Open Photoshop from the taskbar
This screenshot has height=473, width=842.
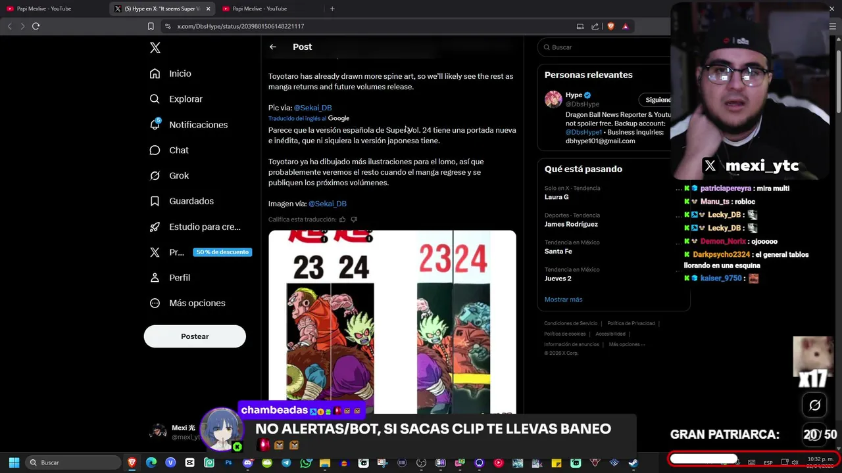[228, 462]
